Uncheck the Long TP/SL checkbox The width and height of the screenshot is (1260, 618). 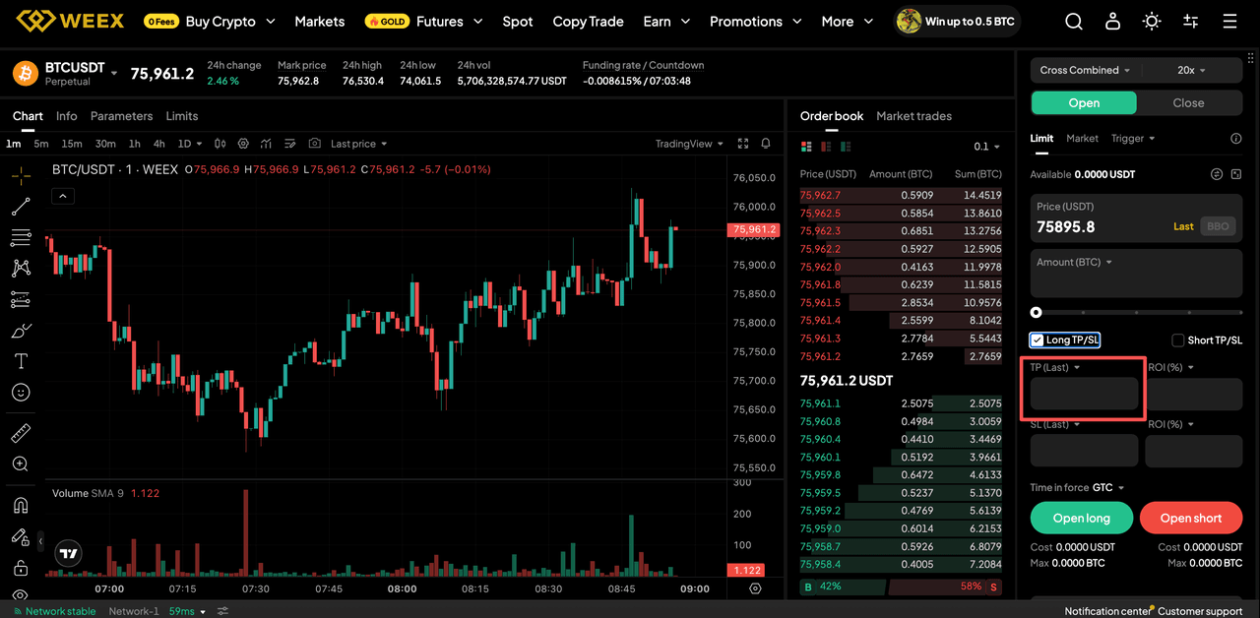click(x=1037, y=340)
